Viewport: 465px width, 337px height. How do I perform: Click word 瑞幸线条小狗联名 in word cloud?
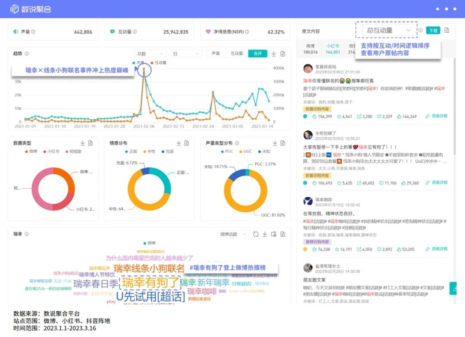[149, 269]
